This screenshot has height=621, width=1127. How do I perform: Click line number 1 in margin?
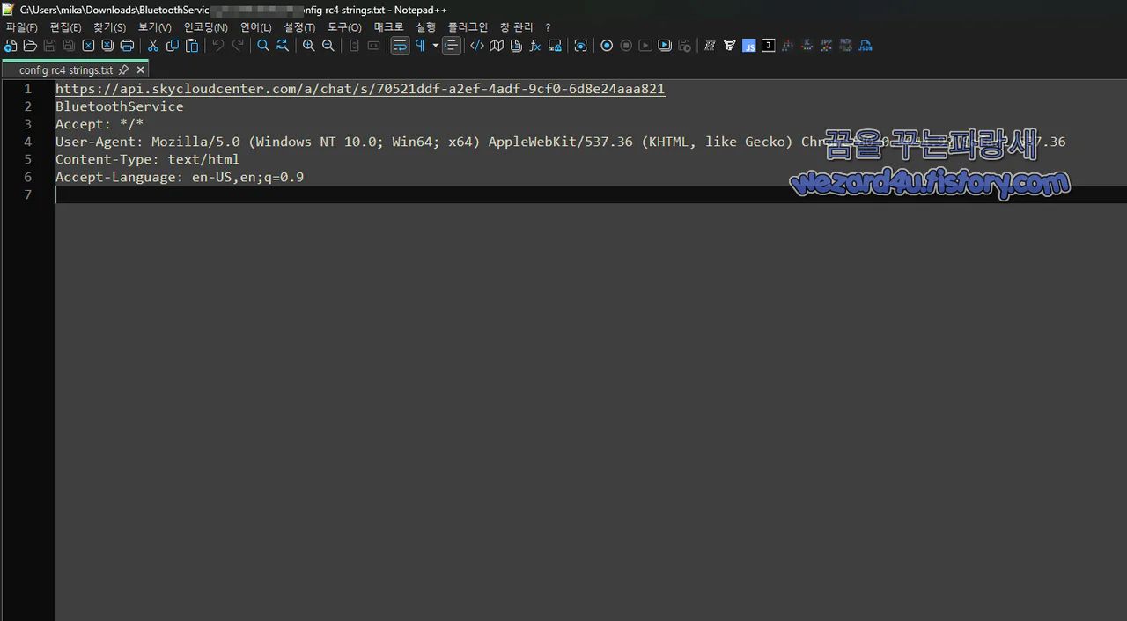coord(27,89)
